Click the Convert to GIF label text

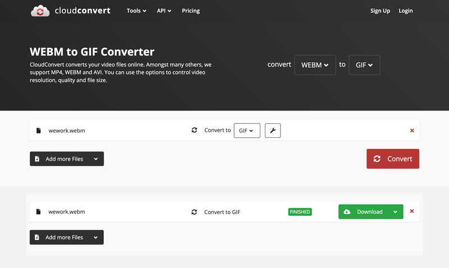coord(222,212)
